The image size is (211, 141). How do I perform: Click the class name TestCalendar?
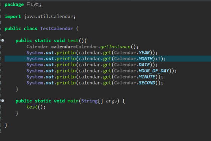coord(56,29)
